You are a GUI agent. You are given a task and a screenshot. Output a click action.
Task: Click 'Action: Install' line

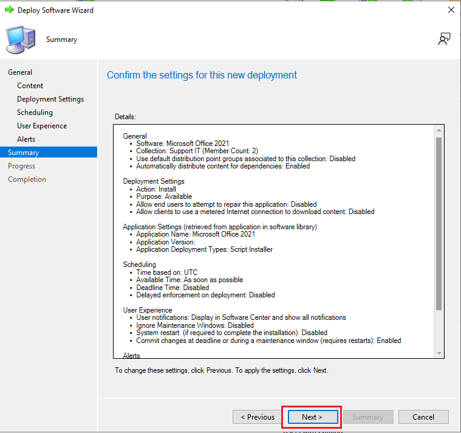(x=156, y=189)
